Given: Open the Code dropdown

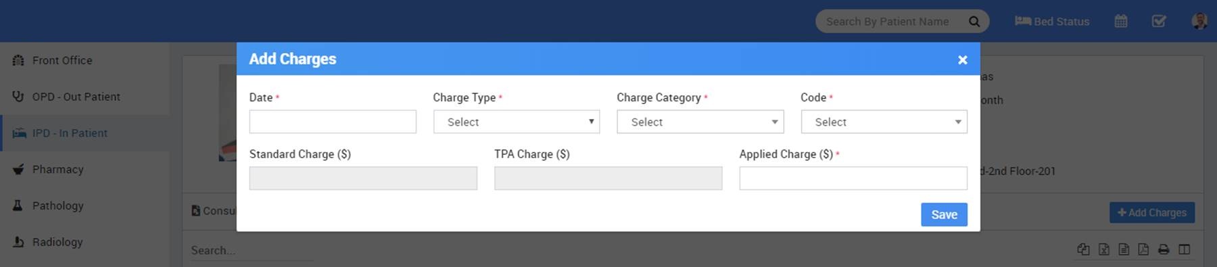Looking at the screenshot, I should pyautogui.click(x=884, y=122).
